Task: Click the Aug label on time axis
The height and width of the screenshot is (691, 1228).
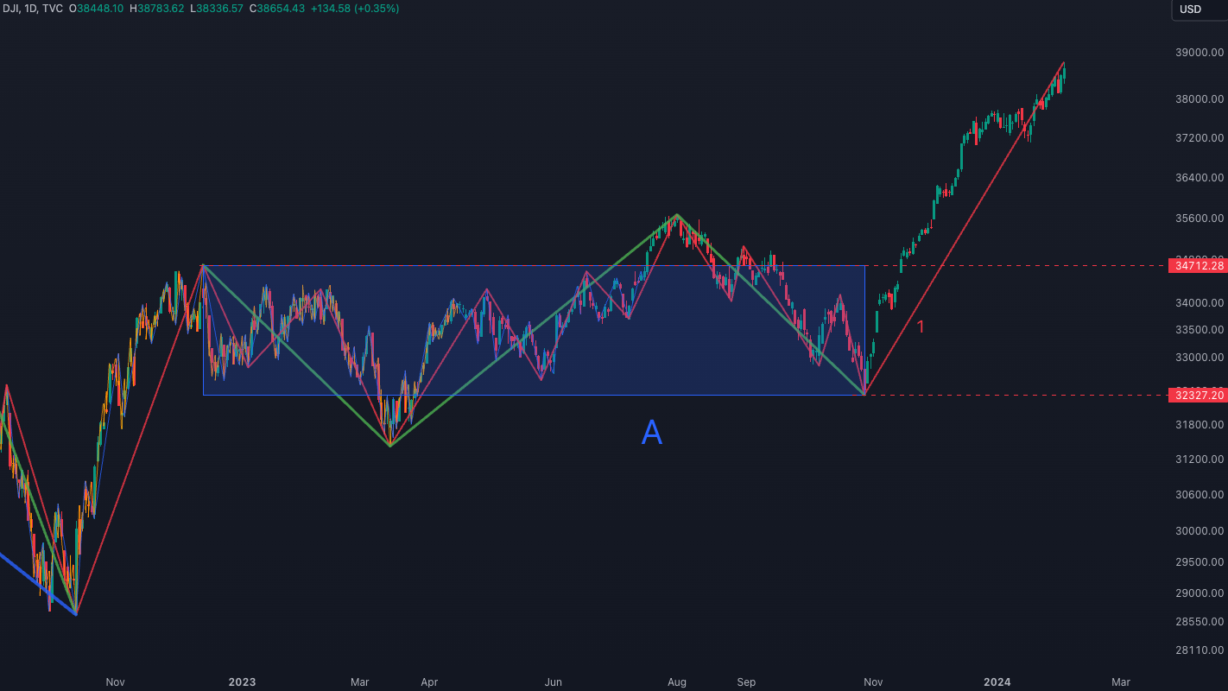Action: (677, 681)
